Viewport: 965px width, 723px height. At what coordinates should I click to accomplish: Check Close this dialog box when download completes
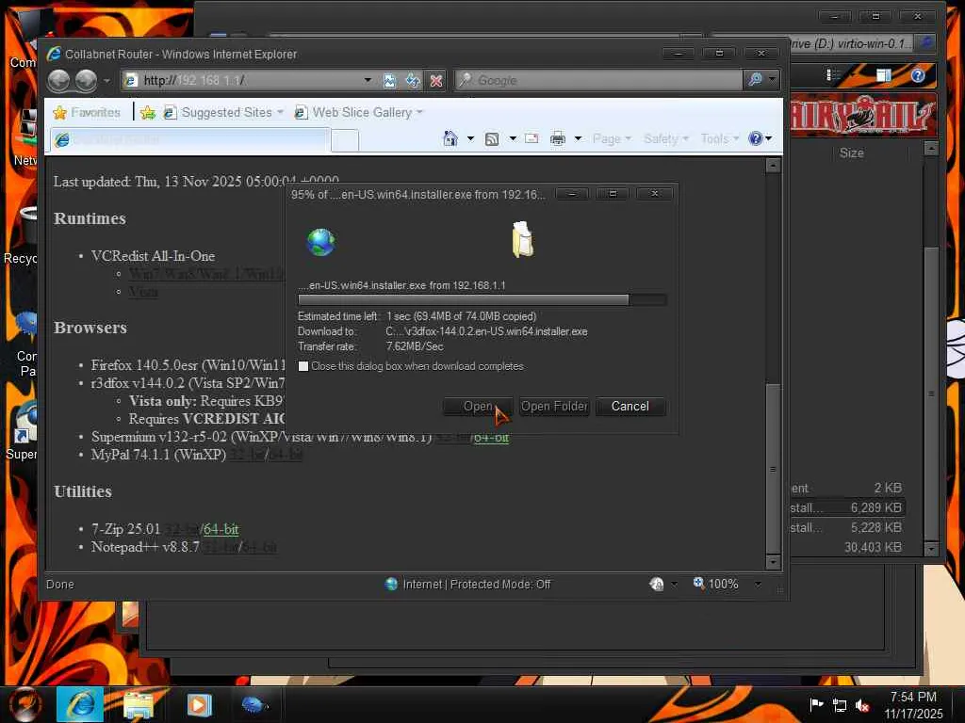click(303, 366)
